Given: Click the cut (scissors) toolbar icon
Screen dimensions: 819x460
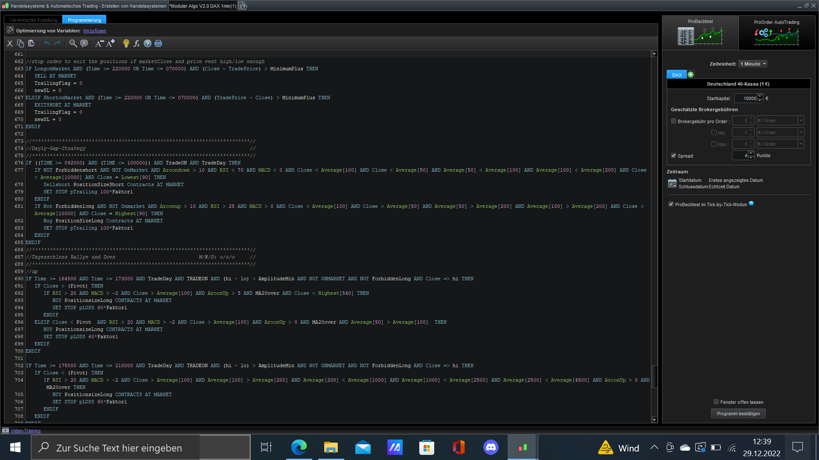Looking at the screenshot, I should 10,43.
